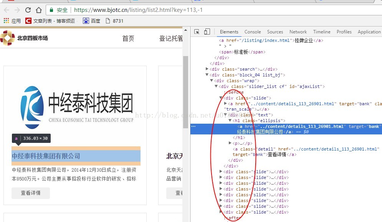382x222 pixels.
Task: Click the page scrollbar up arrow
Action: coord(186,30)
